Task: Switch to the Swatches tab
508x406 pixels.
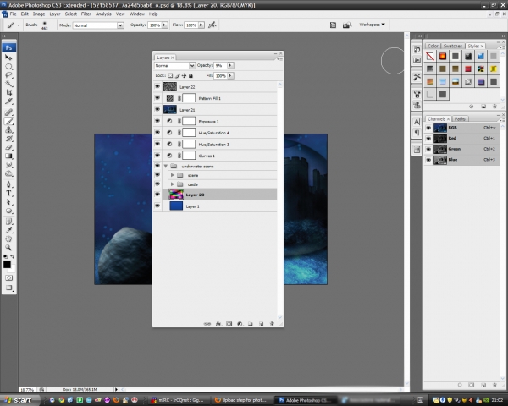Action: (453, 46)
